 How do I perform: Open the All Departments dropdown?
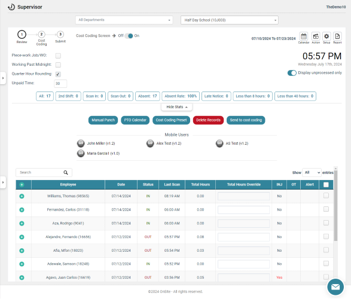[124, 20]
